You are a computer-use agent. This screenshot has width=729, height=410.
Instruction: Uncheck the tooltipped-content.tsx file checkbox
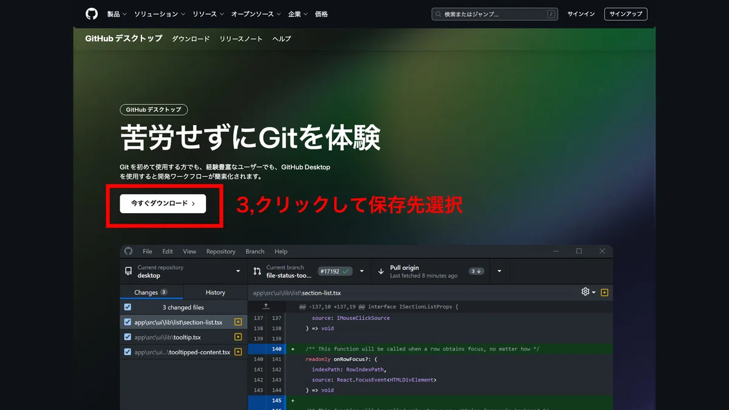click(x=128, y=352)
